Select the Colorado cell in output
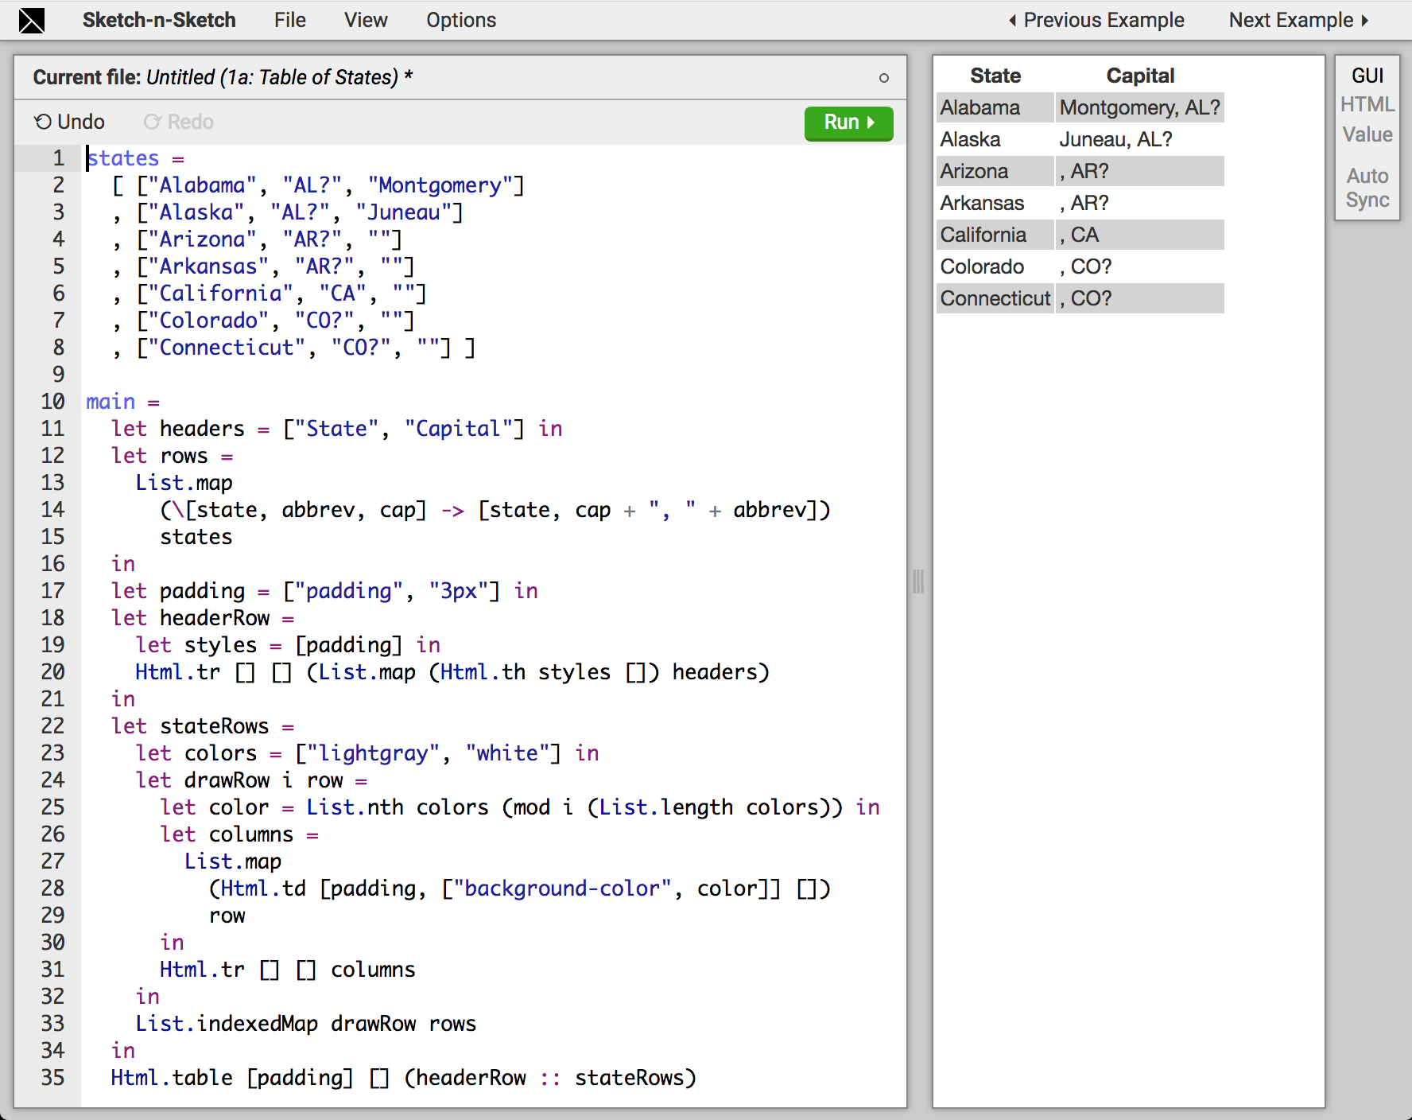 click(x=995, y=266)
